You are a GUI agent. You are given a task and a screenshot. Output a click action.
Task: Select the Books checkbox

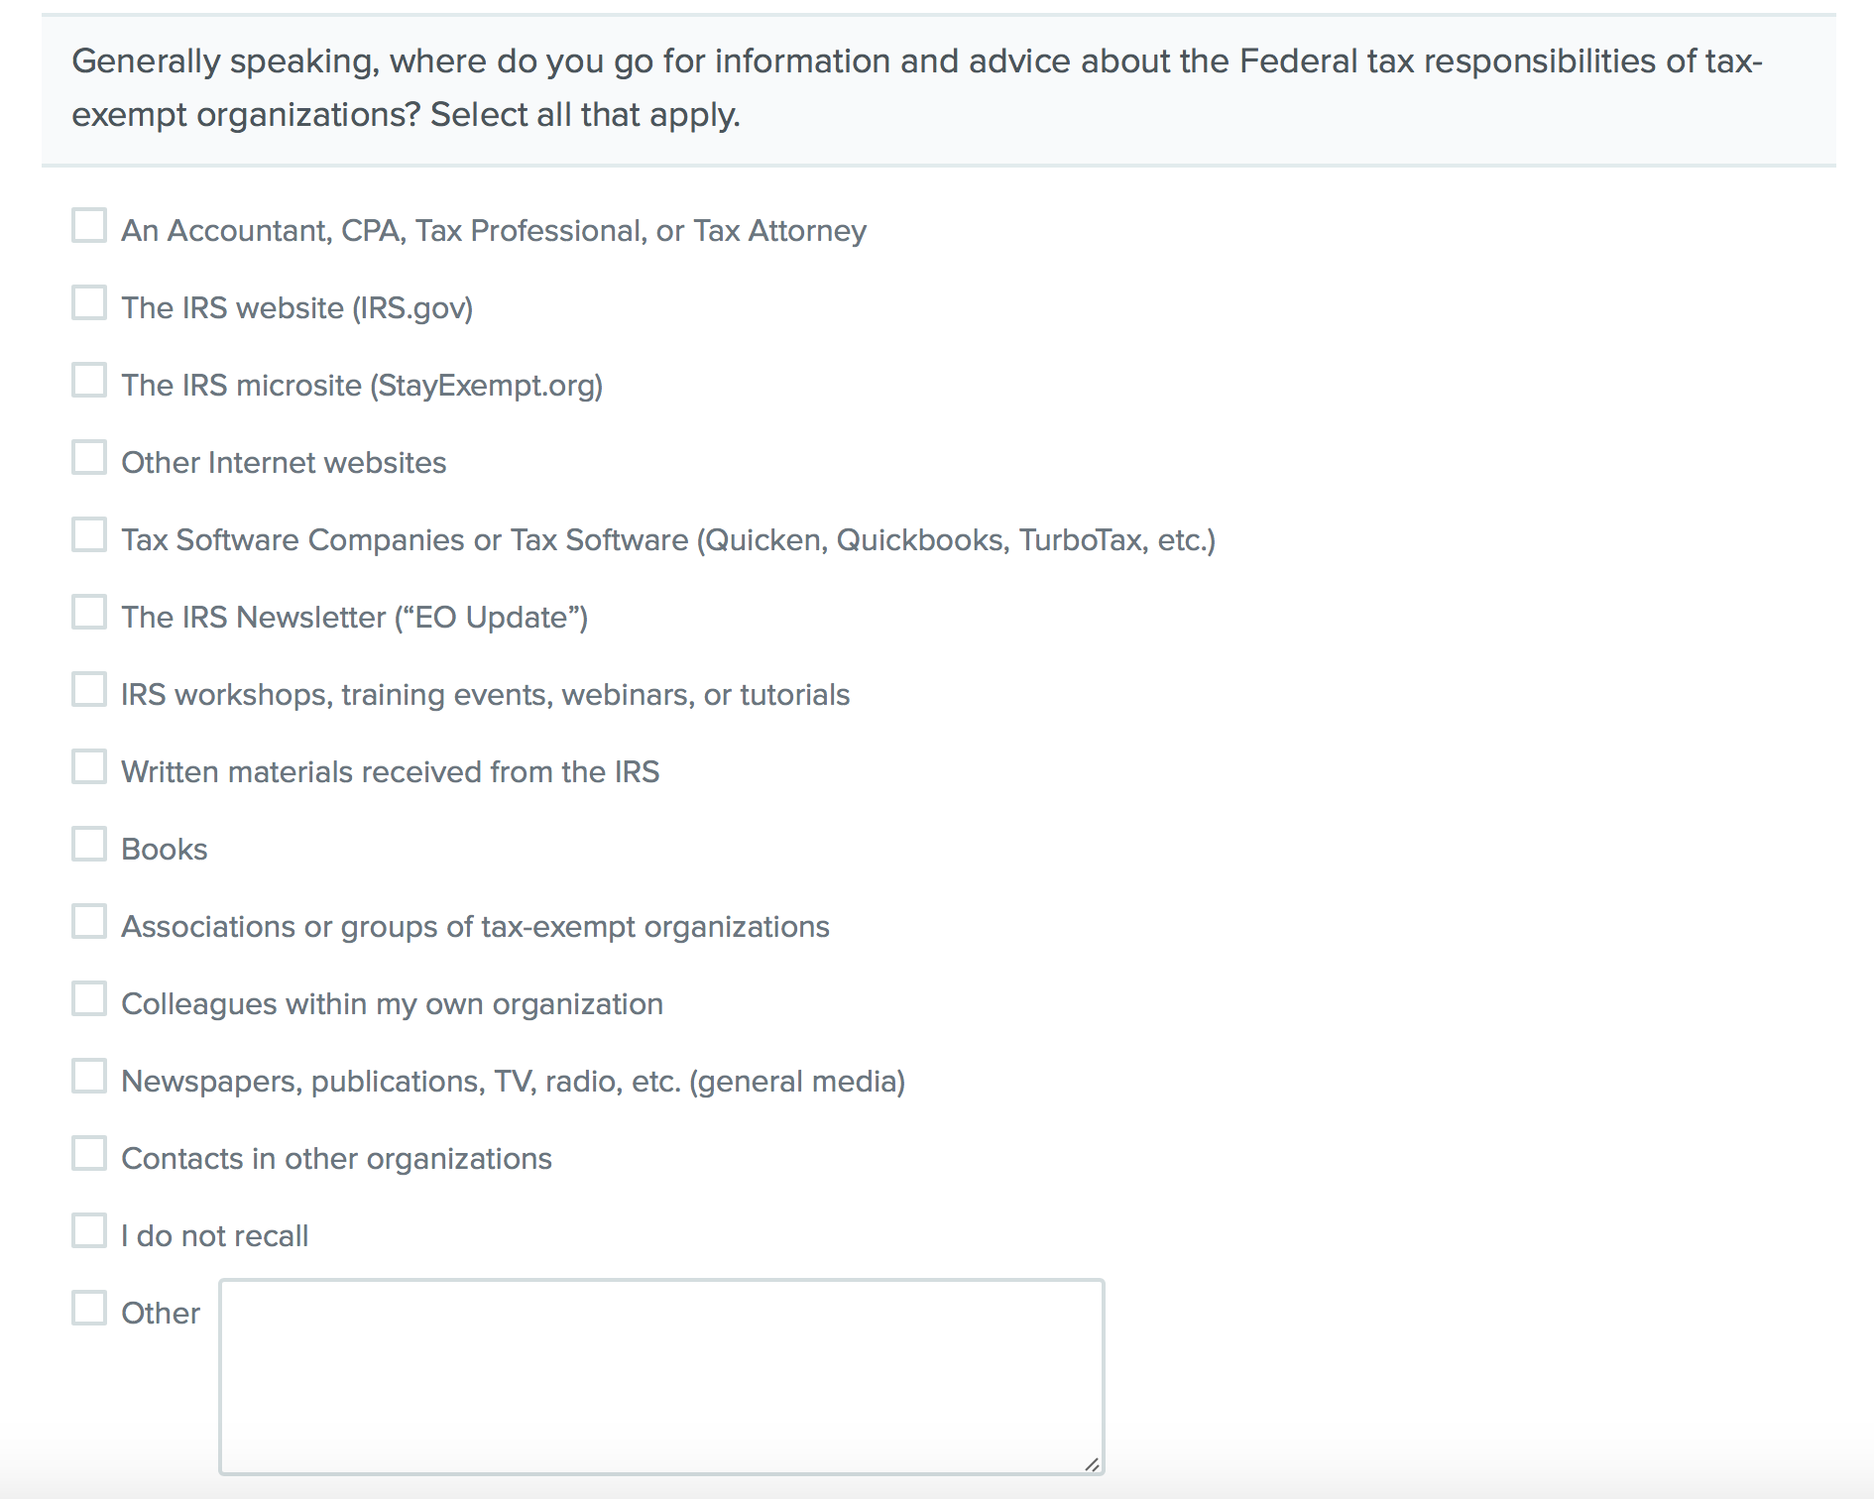89,845
